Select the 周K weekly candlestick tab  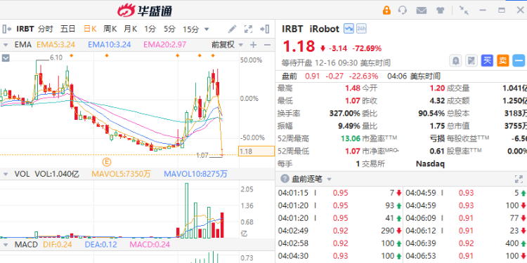point(110,29)
